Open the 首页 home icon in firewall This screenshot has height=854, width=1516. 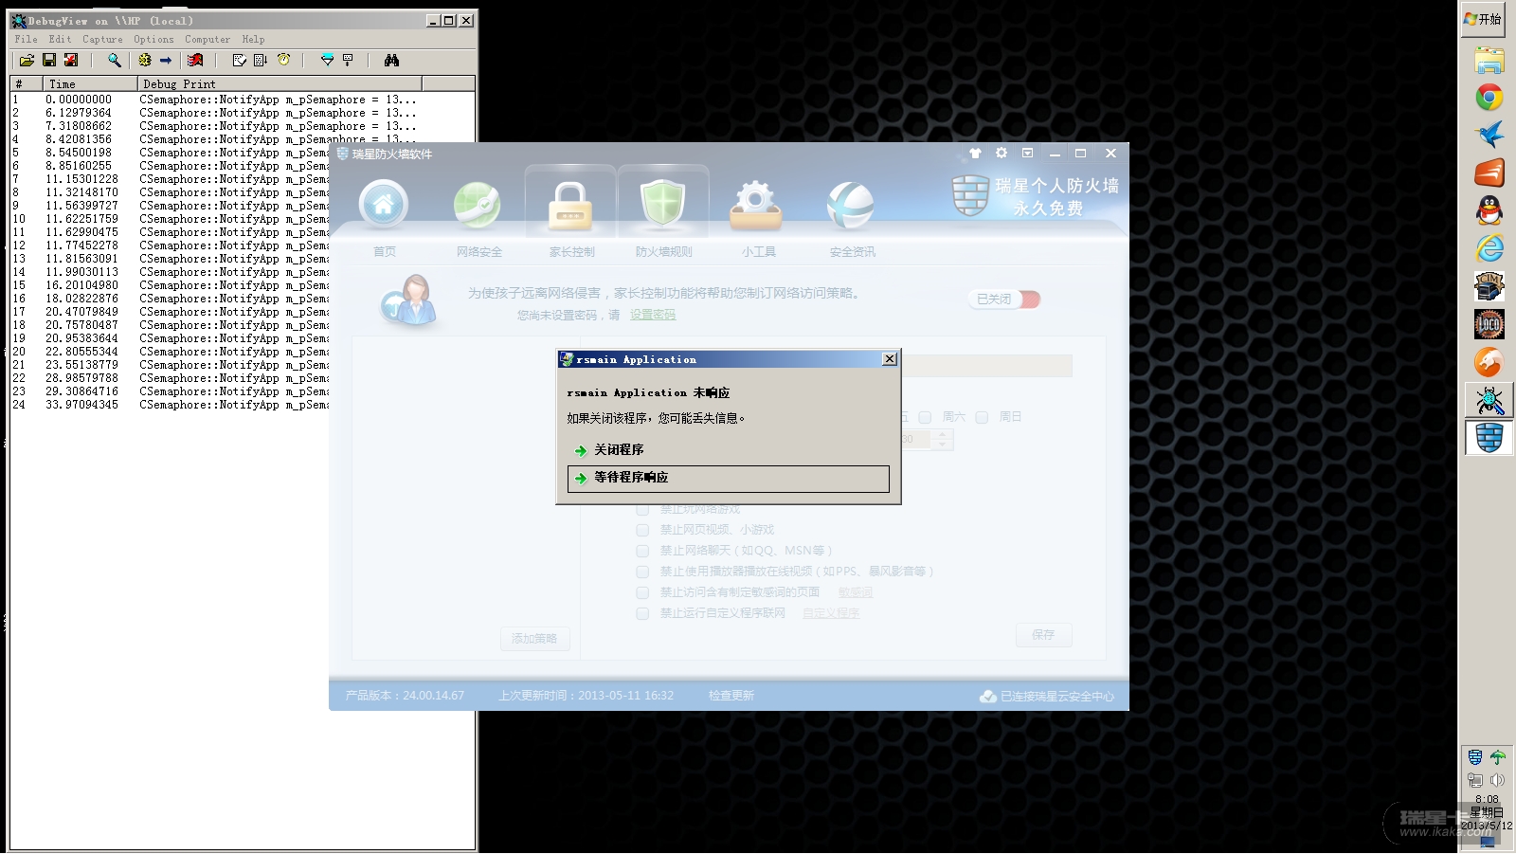[x=384, y=204]
